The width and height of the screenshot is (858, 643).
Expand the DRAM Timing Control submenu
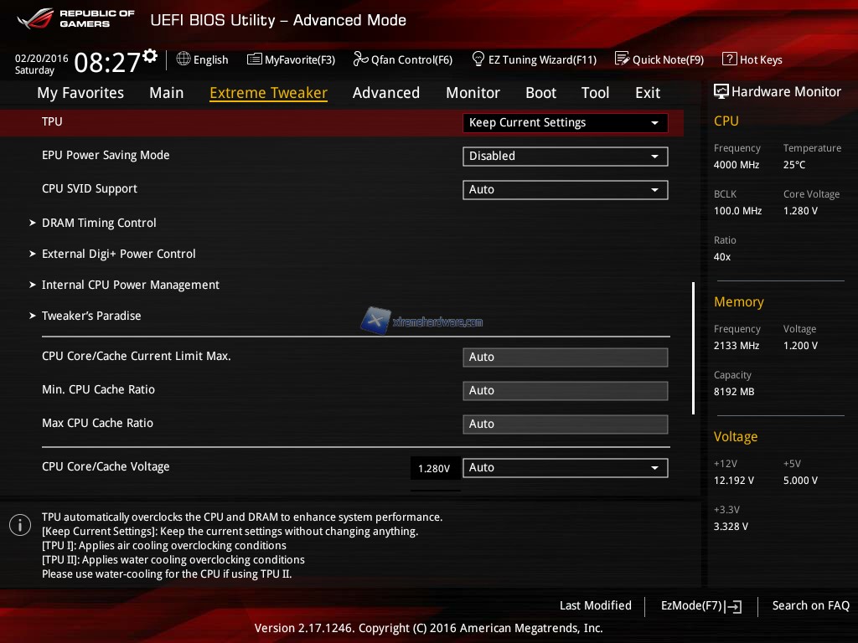tap(99, 223)
